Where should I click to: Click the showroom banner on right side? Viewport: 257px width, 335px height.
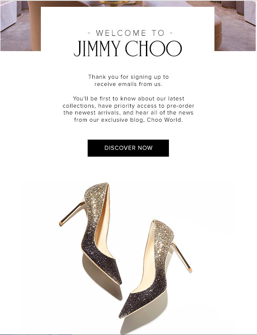[x=235, y=26]
